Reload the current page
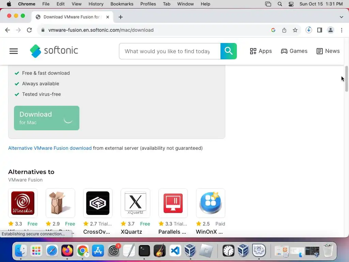The height and width of the screenshot is (262, 349). pos(29,30)
